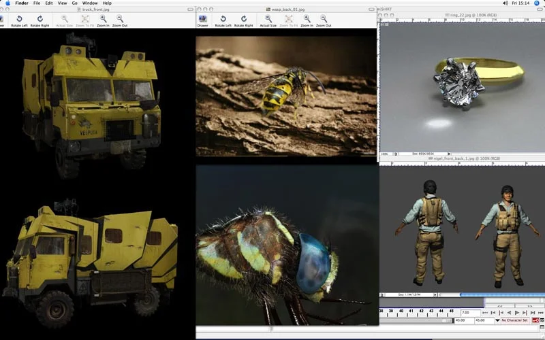Click the first 45.00 range field
545x340 pixels.
(464, 320)
